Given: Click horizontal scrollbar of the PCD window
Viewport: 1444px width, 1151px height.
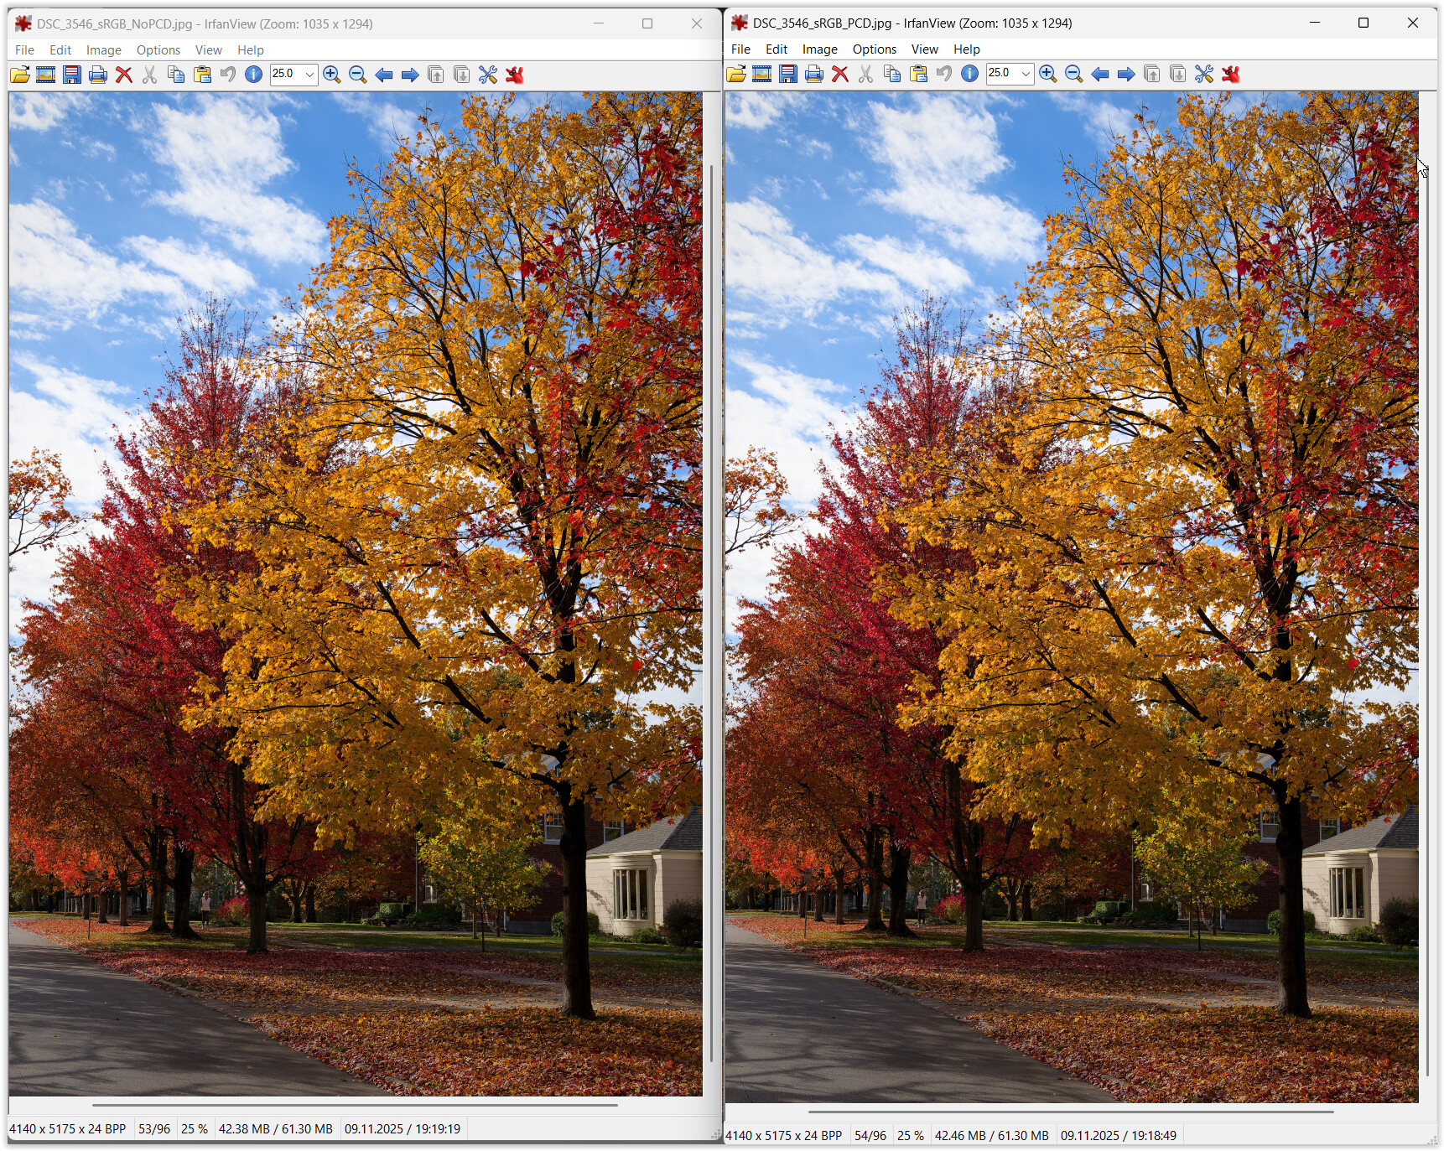Looking at the screenshot, I should click(1070, 1112).
